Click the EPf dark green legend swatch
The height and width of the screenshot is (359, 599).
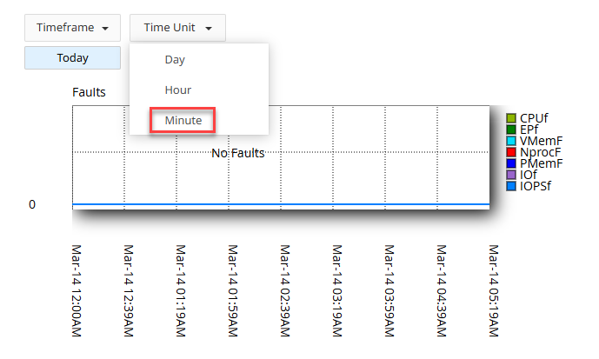[512, 130]
